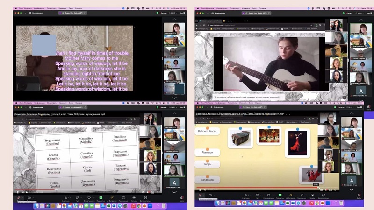Start video in bottom-left Zoom window

[29, 197]
